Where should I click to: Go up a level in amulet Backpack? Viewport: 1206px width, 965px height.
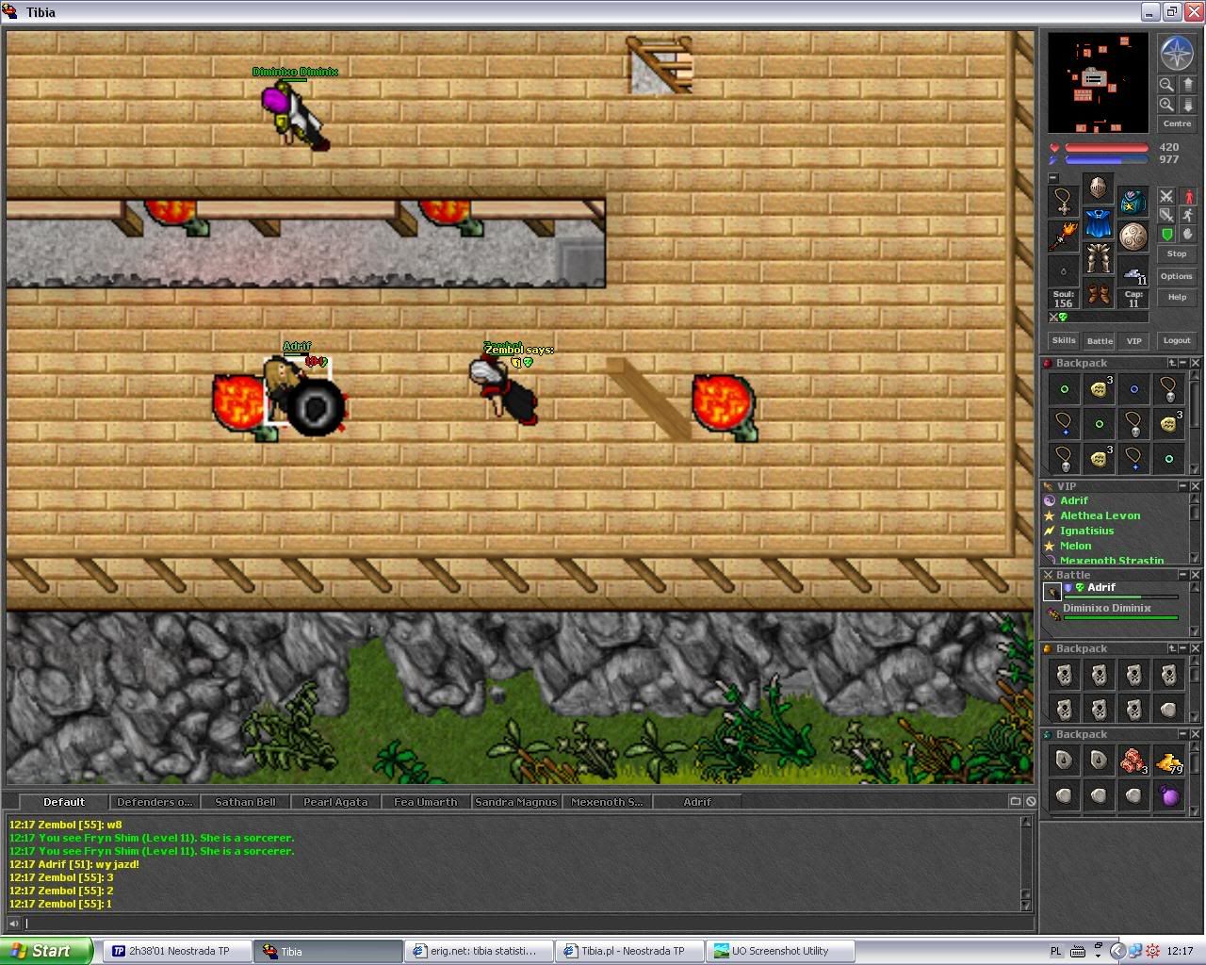coord(1172,363)
